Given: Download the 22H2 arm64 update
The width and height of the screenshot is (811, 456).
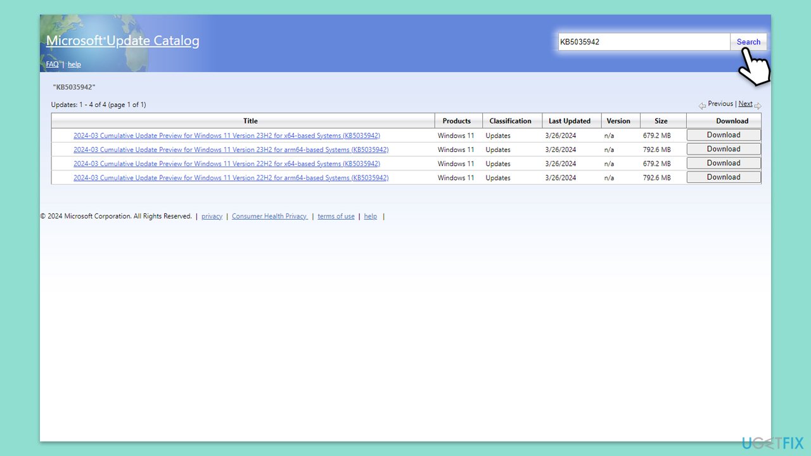Looking at the screenshot, I should (724, 177).
